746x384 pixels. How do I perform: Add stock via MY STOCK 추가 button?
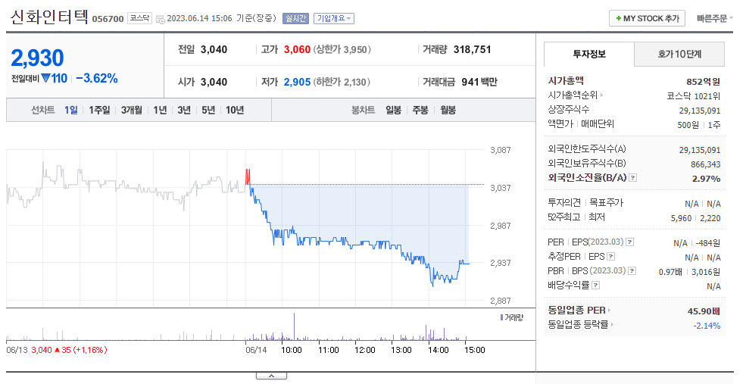[647, 19]
